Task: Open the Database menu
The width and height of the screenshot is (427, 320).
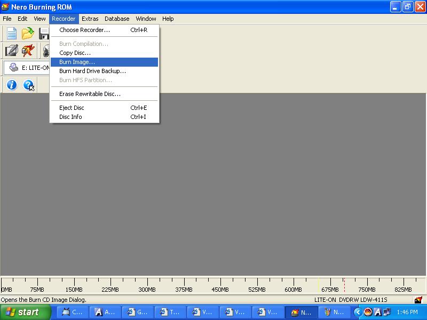Action: [x=117, y=19]
